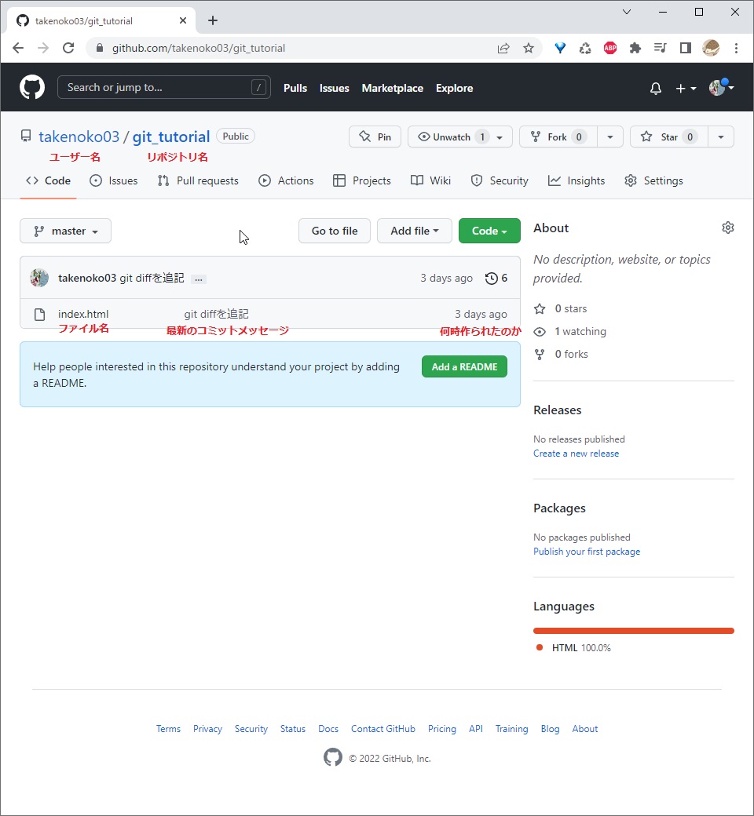Switch to the Insights tab
This screenshot has height=816, width=754.
coord(576,180)
